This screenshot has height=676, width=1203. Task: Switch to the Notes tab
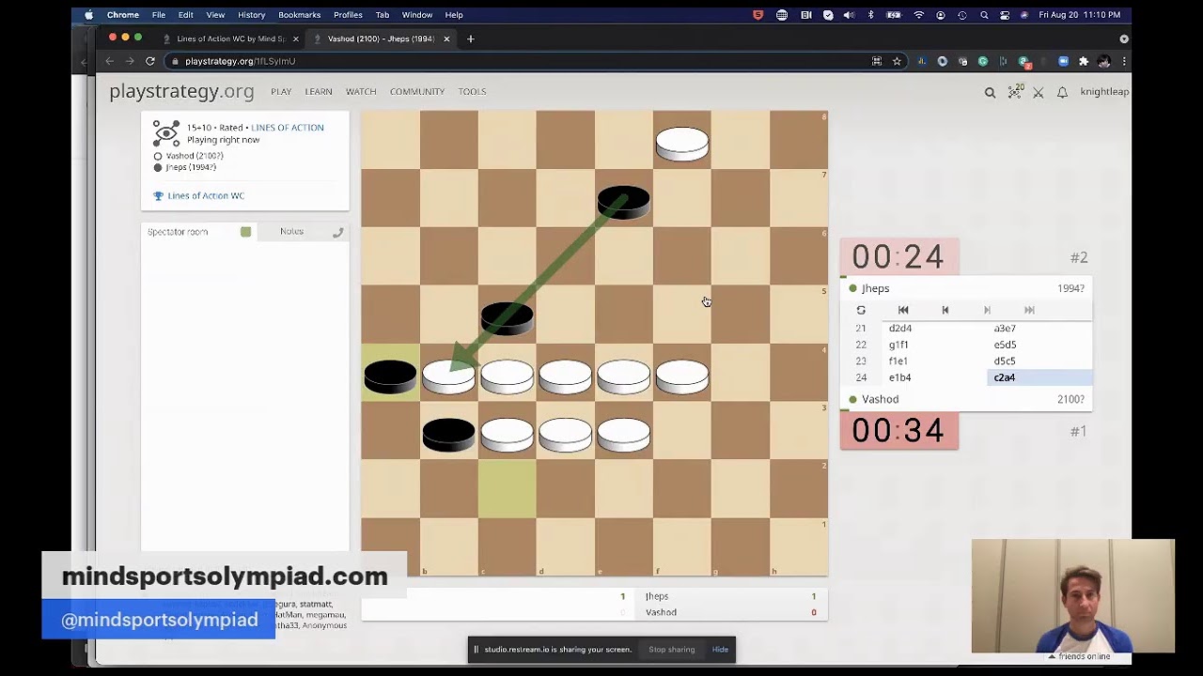click(x=291, y=232)
